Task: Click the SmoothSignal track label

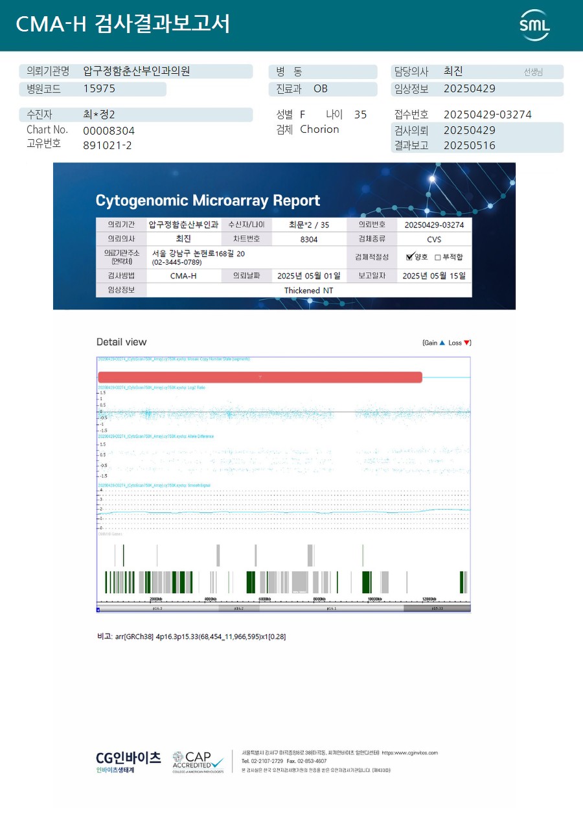Action: [x=154, y=485]
